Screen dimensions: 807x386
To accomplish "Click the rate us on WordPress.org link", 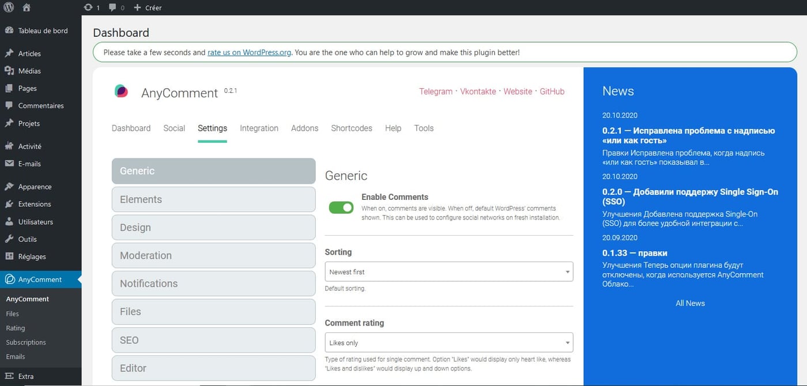I will [249, 52].
